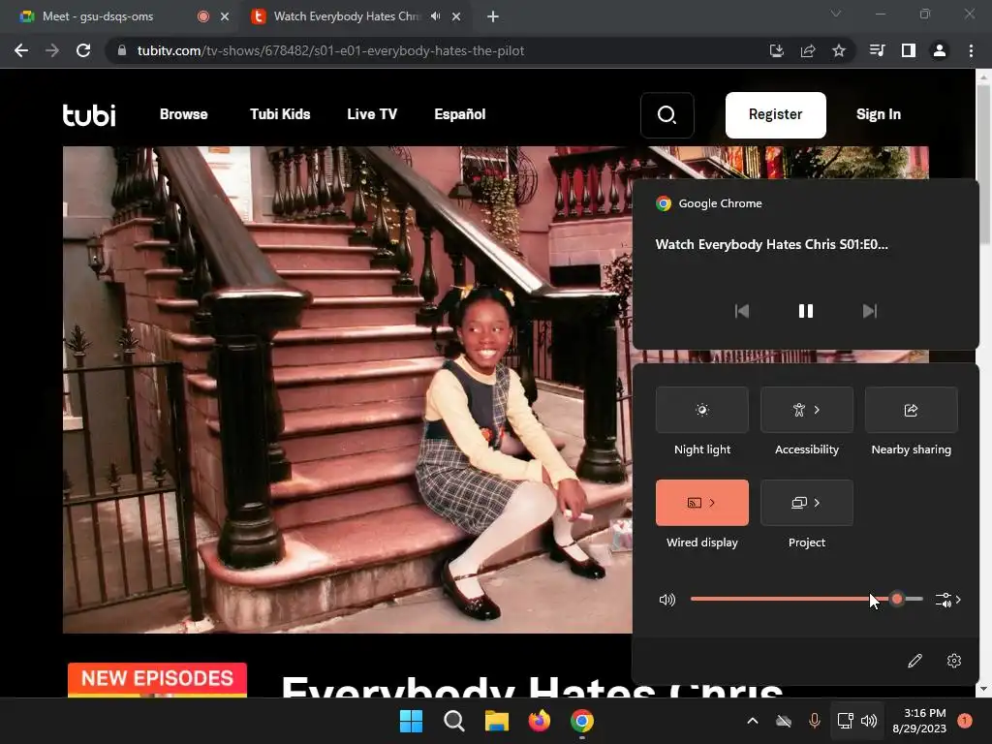This screenshot has width=992, height=744.
Task: Pause media in quick settings panel
Action: click(805, 311)
